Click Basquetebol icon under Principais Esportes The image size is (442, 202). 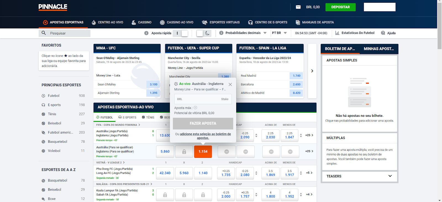click(x=43, y=142)
